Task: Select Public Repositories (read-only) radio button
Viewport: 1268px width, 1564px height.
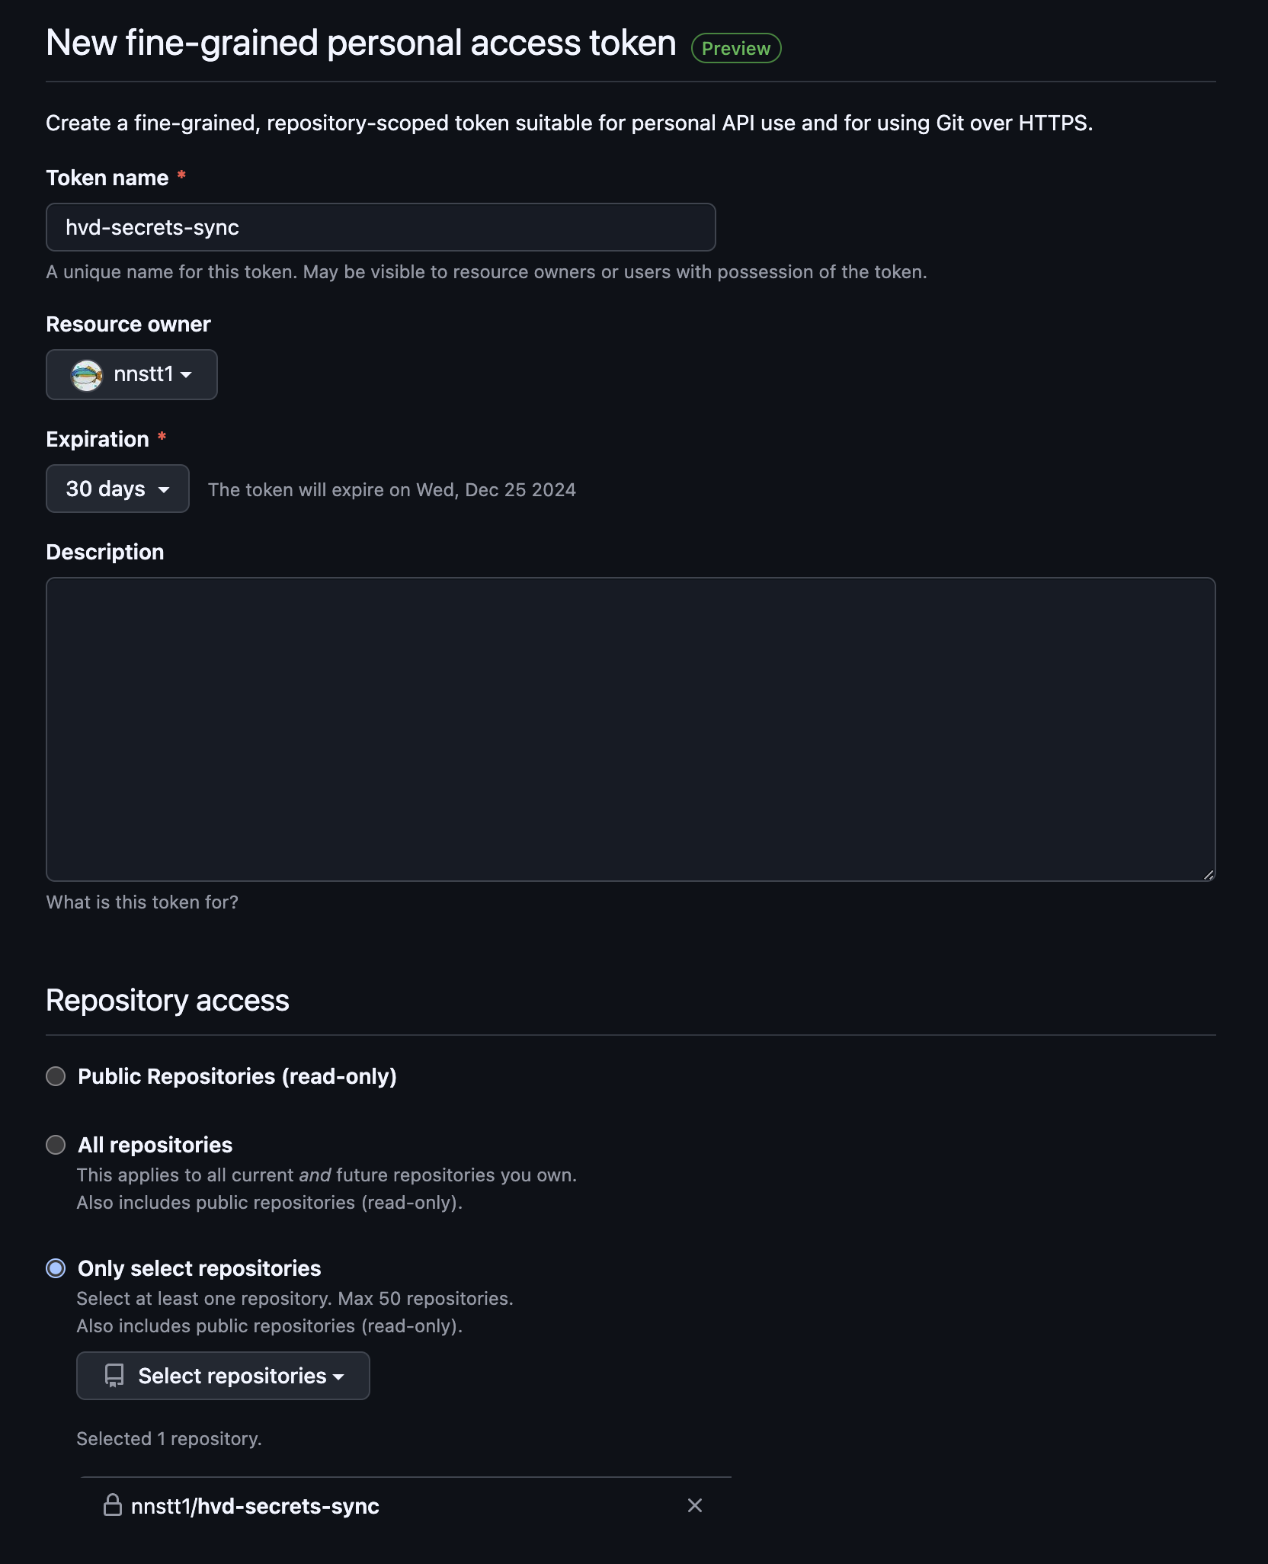Action: 56,1076
